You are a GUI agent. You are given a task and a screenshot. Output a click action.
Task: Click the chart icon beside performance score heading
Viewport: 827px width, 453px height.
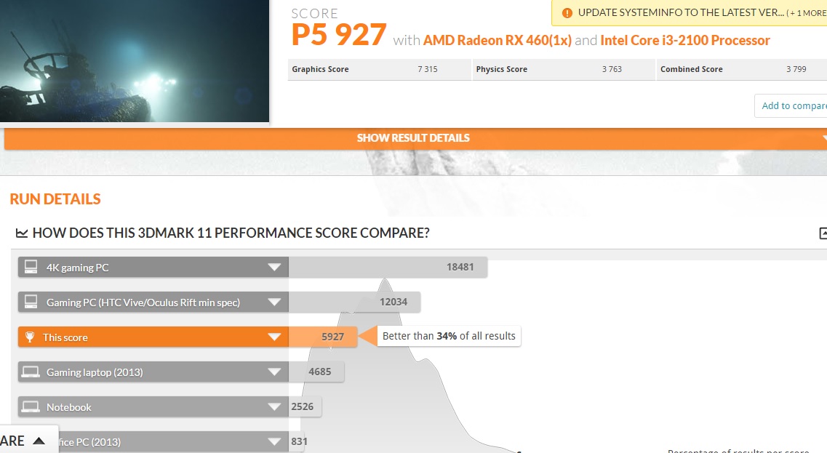(22, 233)
